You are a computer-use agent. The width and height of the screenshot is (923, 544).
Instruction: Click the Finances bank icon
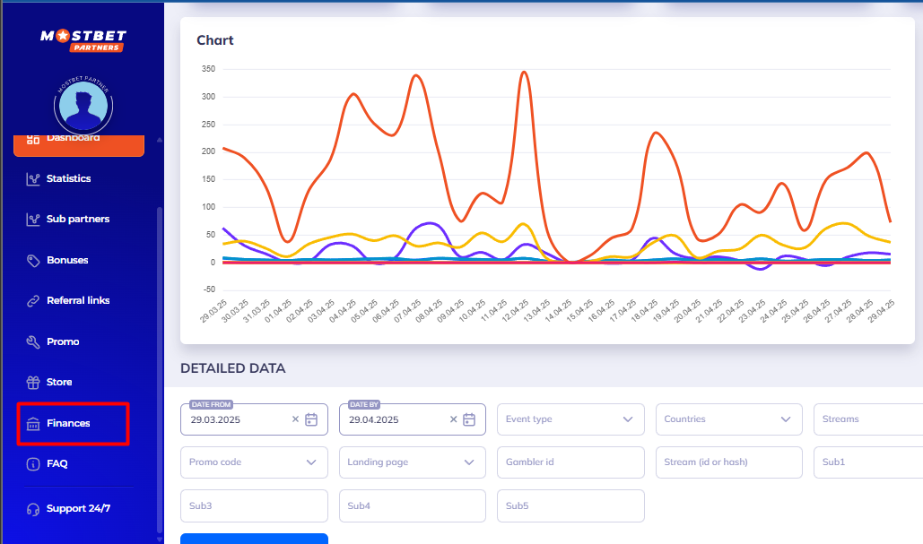[x=33, y=424]
